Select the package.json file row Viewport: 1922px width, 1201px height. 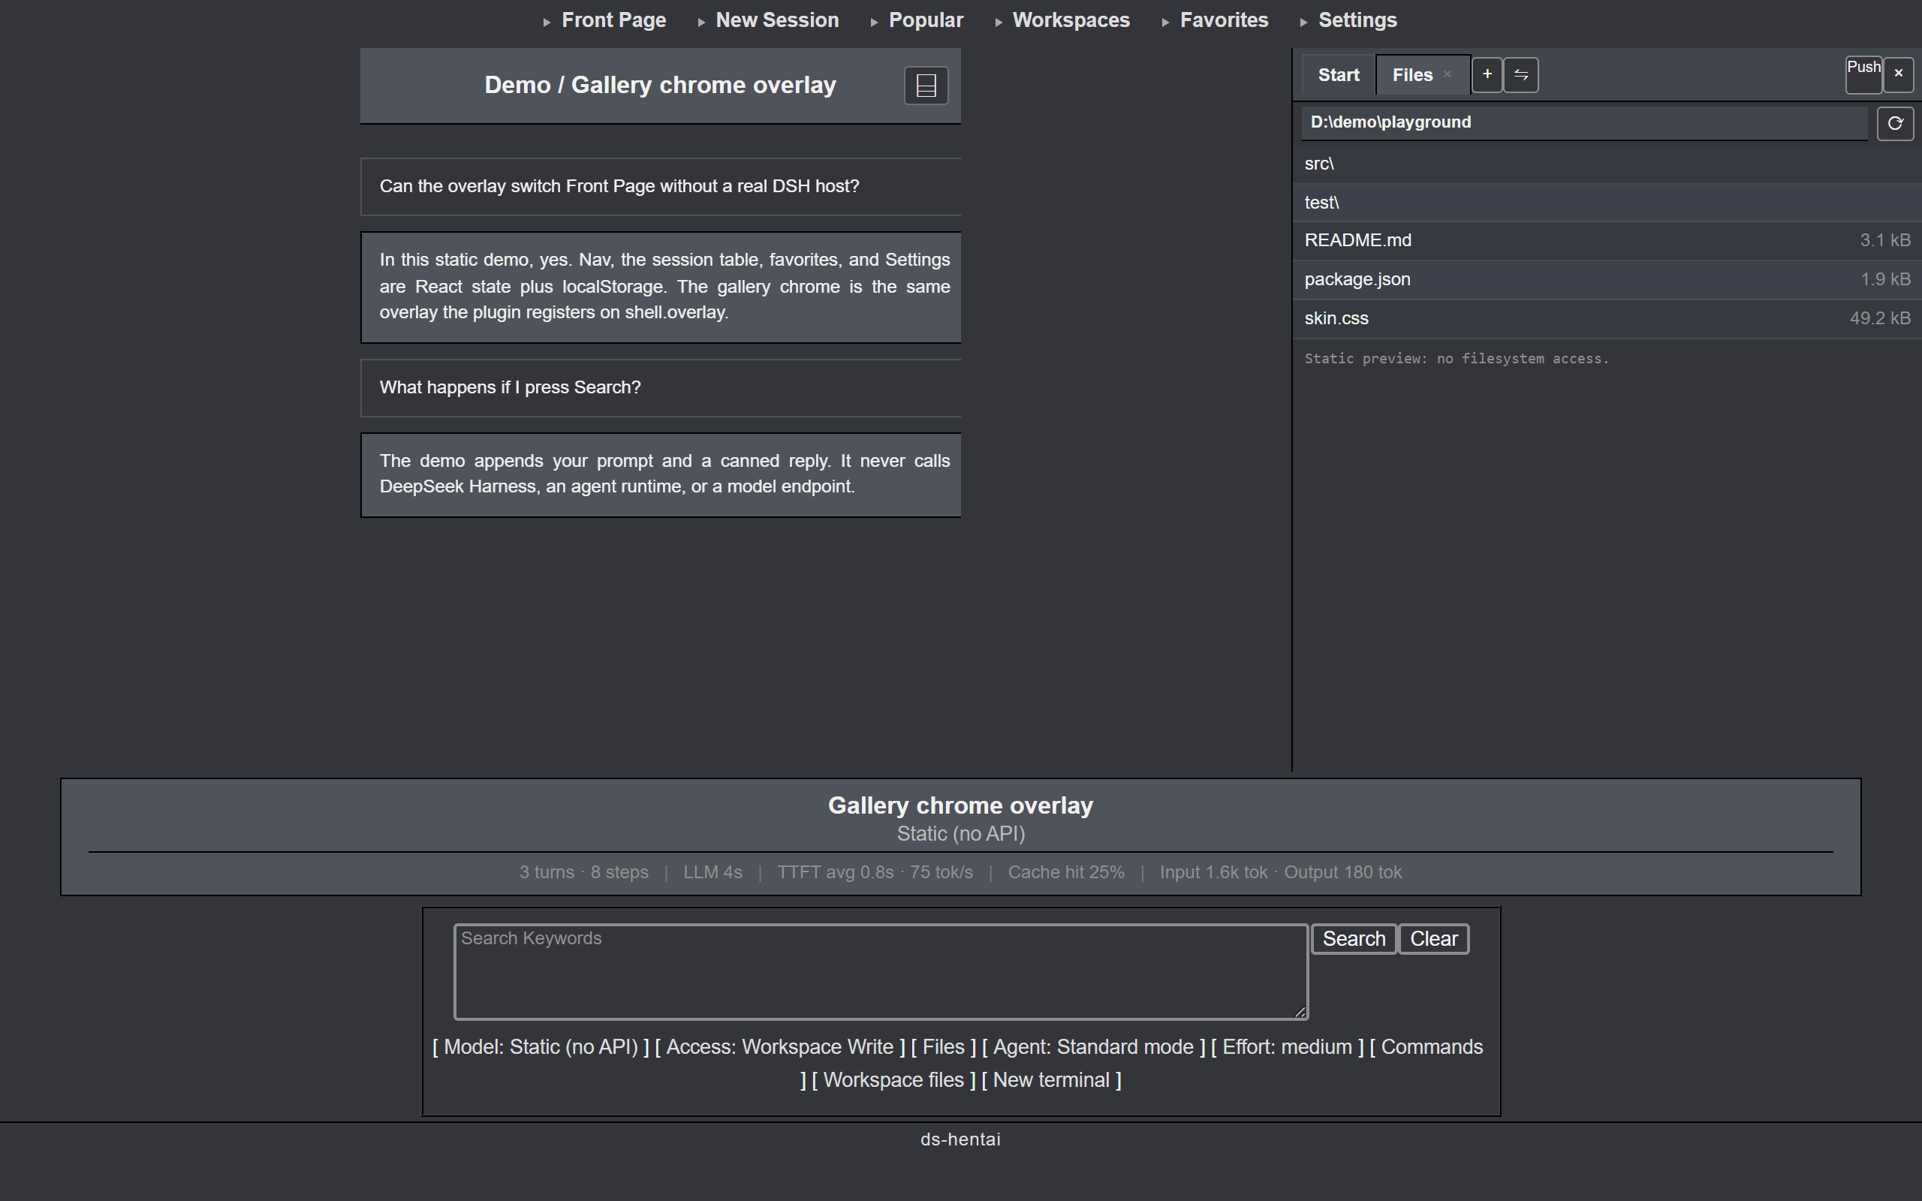(1607, 279)
